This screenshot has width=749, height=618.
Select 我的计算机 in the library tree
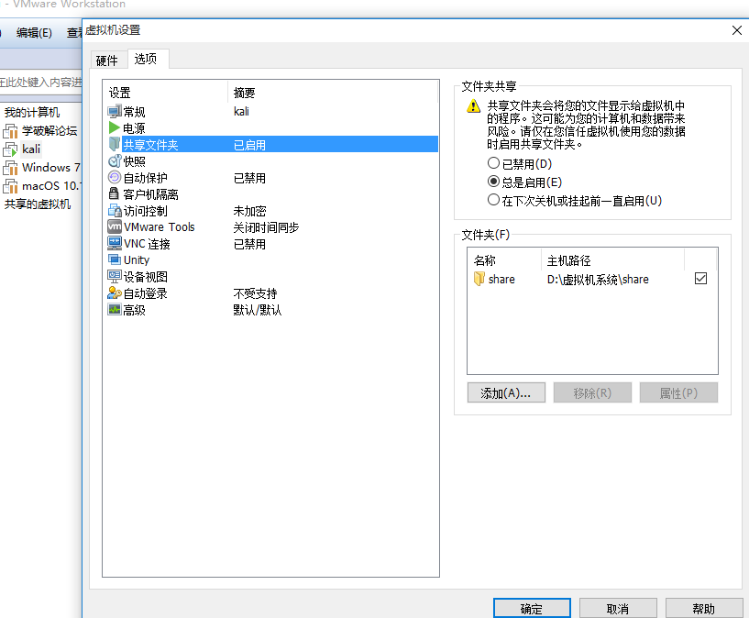(x=31, y=113)
